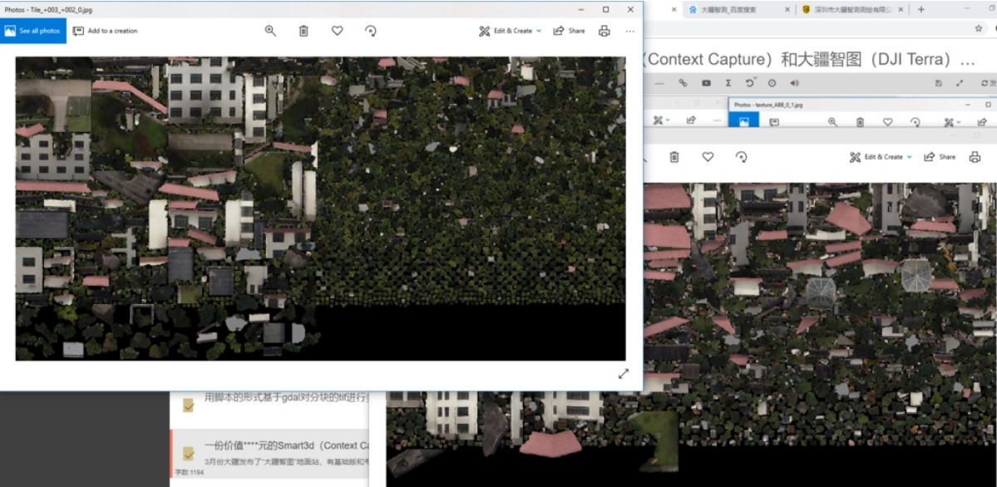The height and width of the screenshot is (487, 997).
Task: Rotate the Tile_+003_+002_0 photo
Action: [371, 31]
